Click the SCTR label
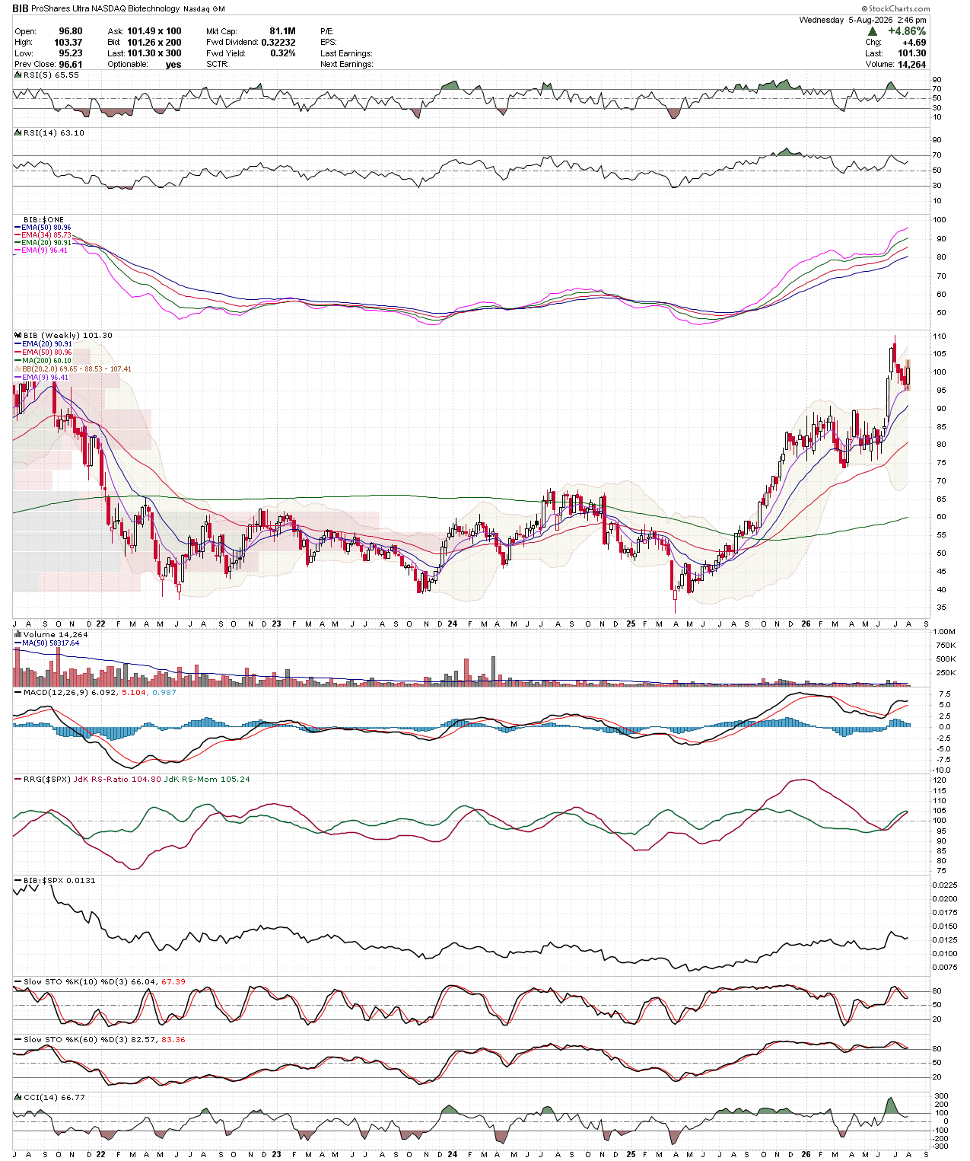Screen dimensions: 970x1161 click(218, 65)
